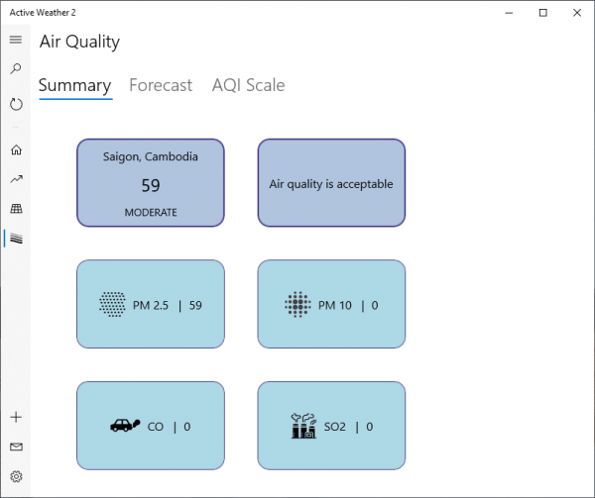Click the search magnifier icon
This screenshot has height=498, width=595.
[16, 68]
